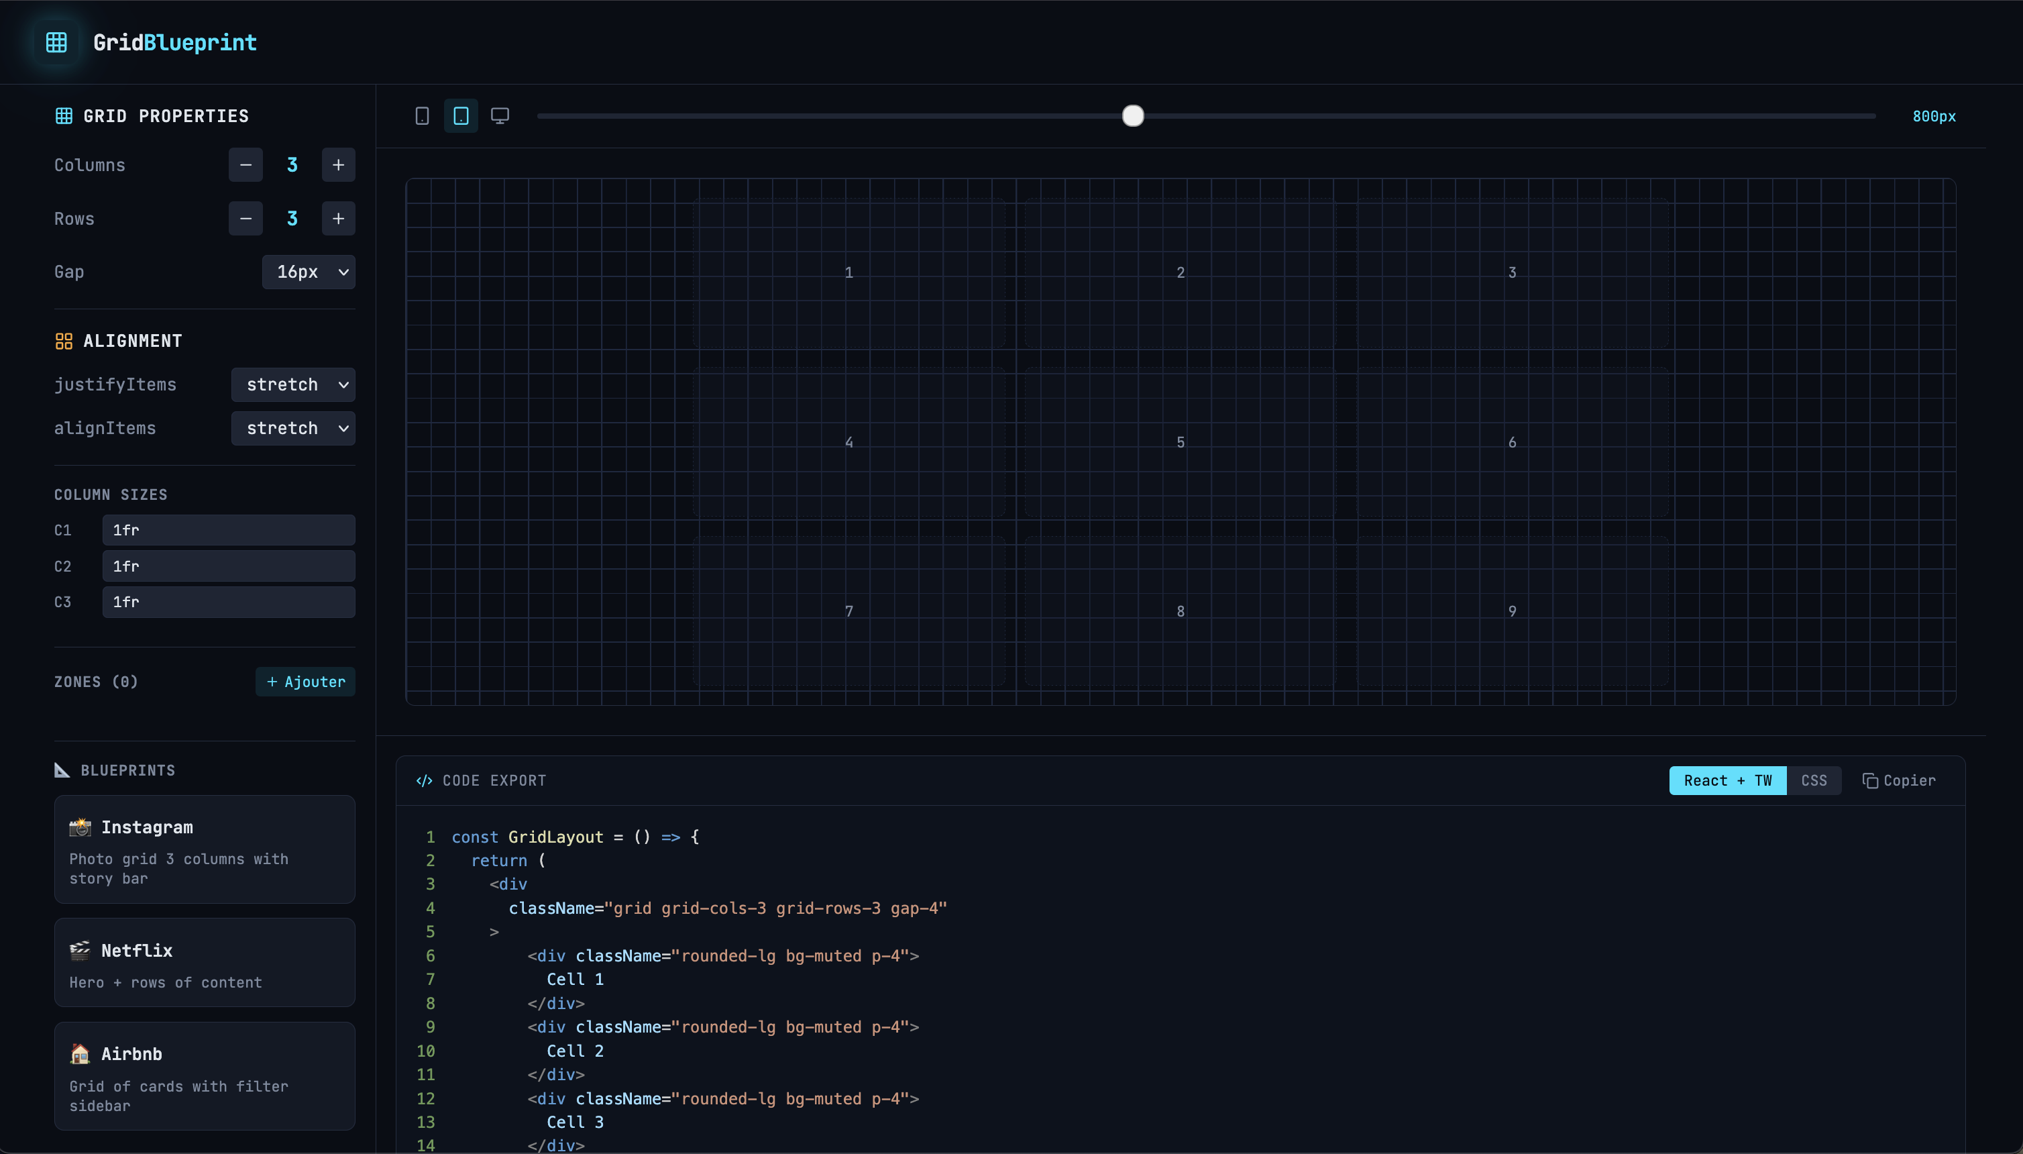The width and height of the screenshot is (2023, 1154).
Task: Load the Instagram blueprint
Action: pyautogui.click(x=205, y=849)
